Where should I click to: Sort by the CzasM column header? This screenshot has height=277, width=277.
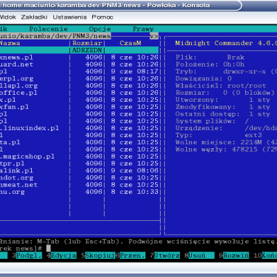130,43
